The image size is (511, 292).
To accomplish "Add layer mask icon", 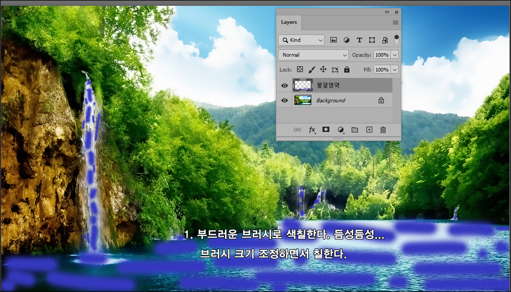I will (x=326, y=129).
